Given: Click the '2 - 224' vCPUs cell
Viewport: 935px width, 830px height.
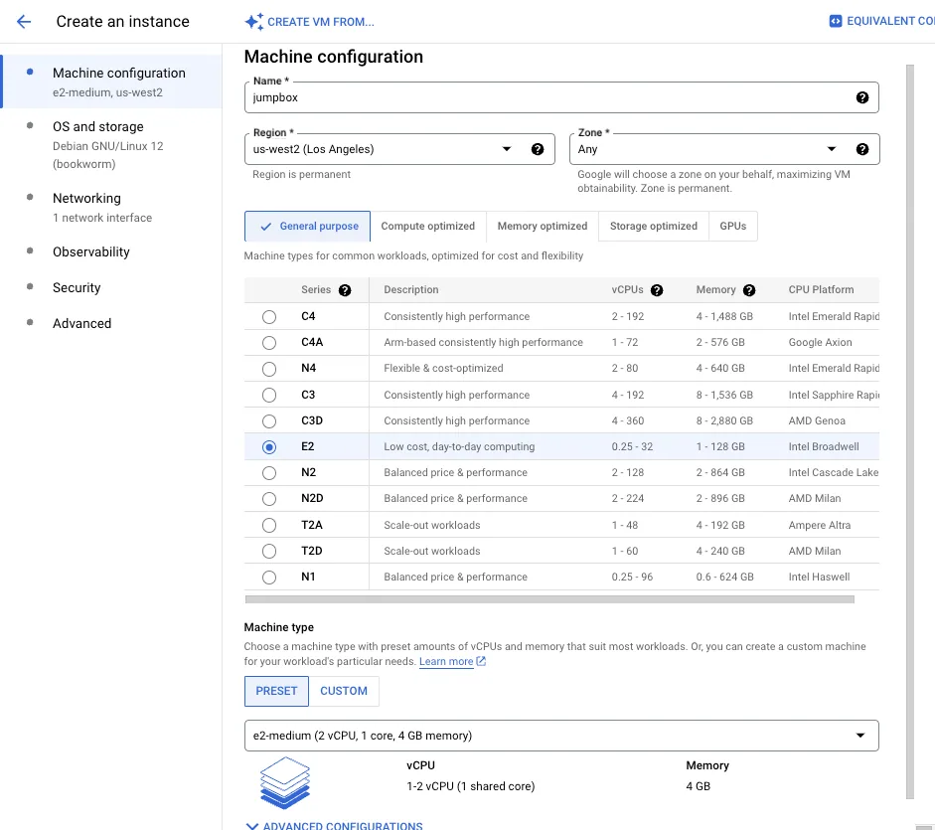Looking at the screenshot, I should coord(627,499).
